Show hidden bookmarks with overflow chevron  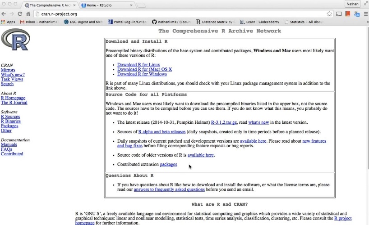click(x=367, y=22)
